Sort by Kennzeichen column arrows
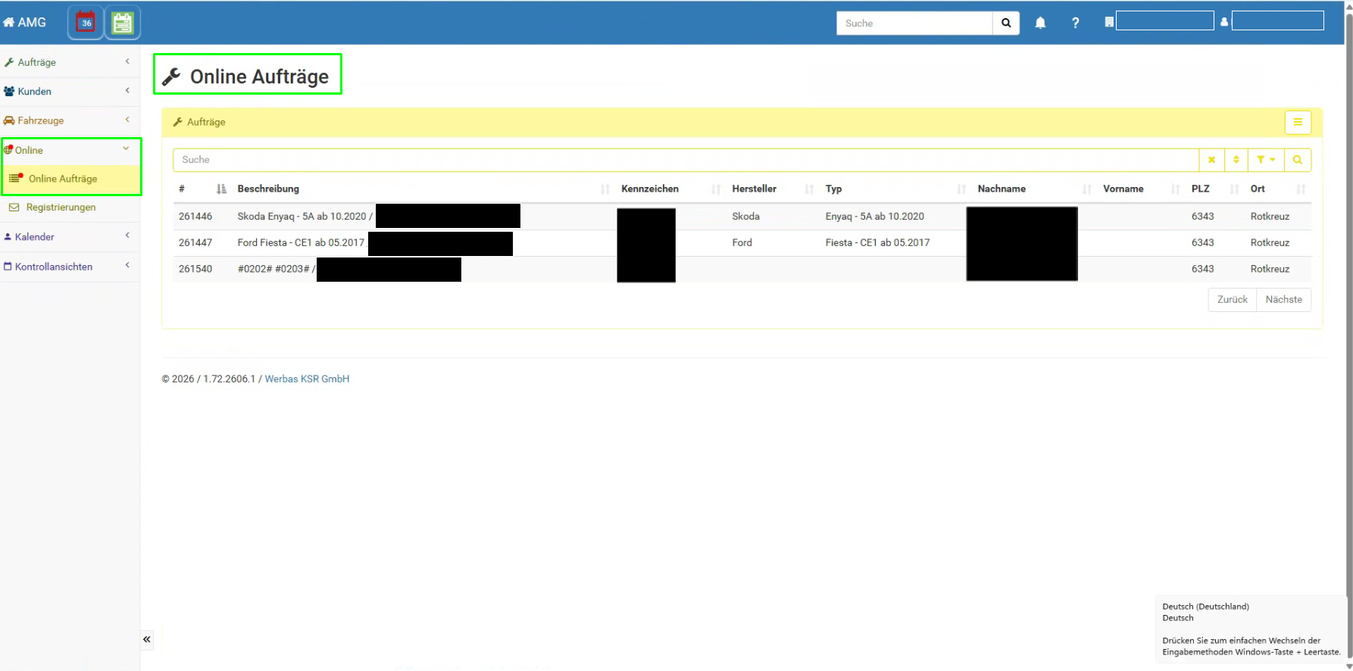This screenshot has width=1353, height=671. (x=716, y=189)
